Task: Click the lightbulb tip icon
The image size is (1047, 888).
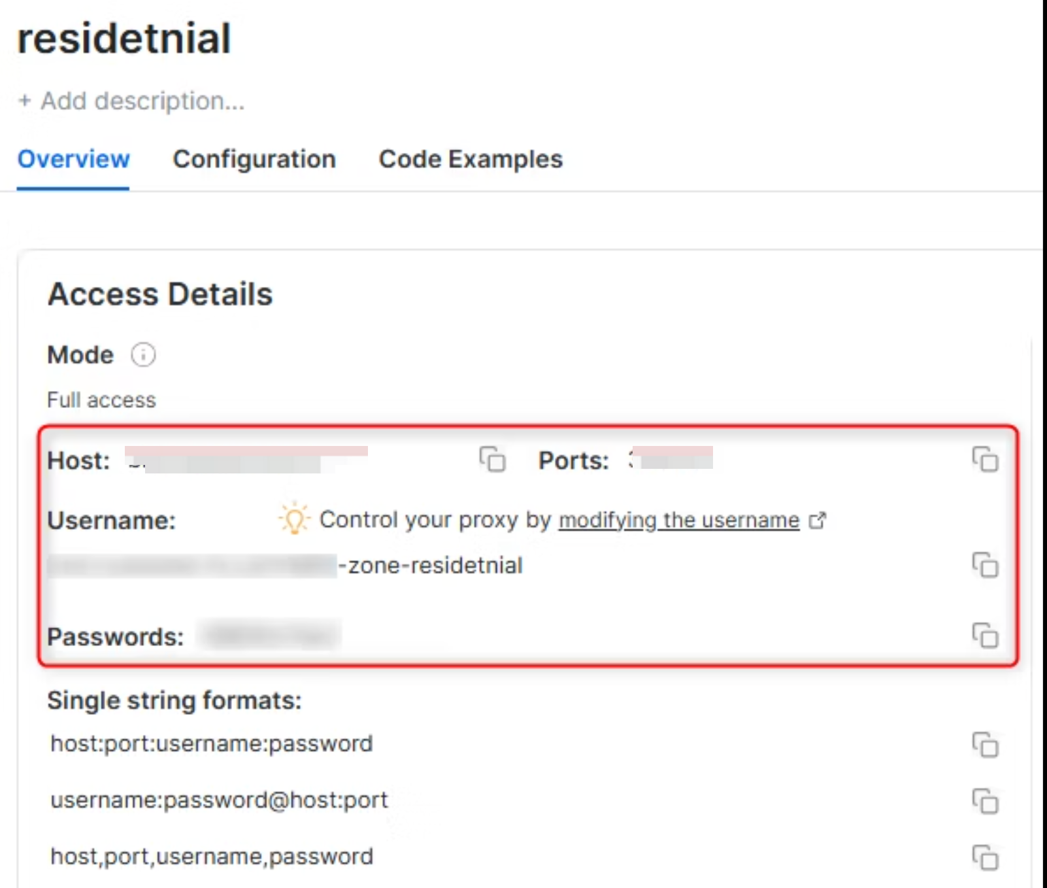Action: 294,519
